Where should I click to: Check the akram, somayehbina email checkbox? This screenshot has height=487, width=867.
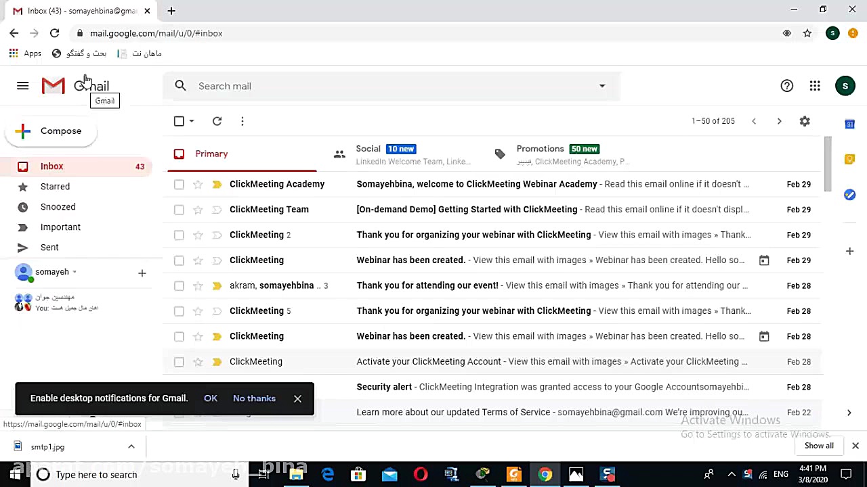coord(179,285)
